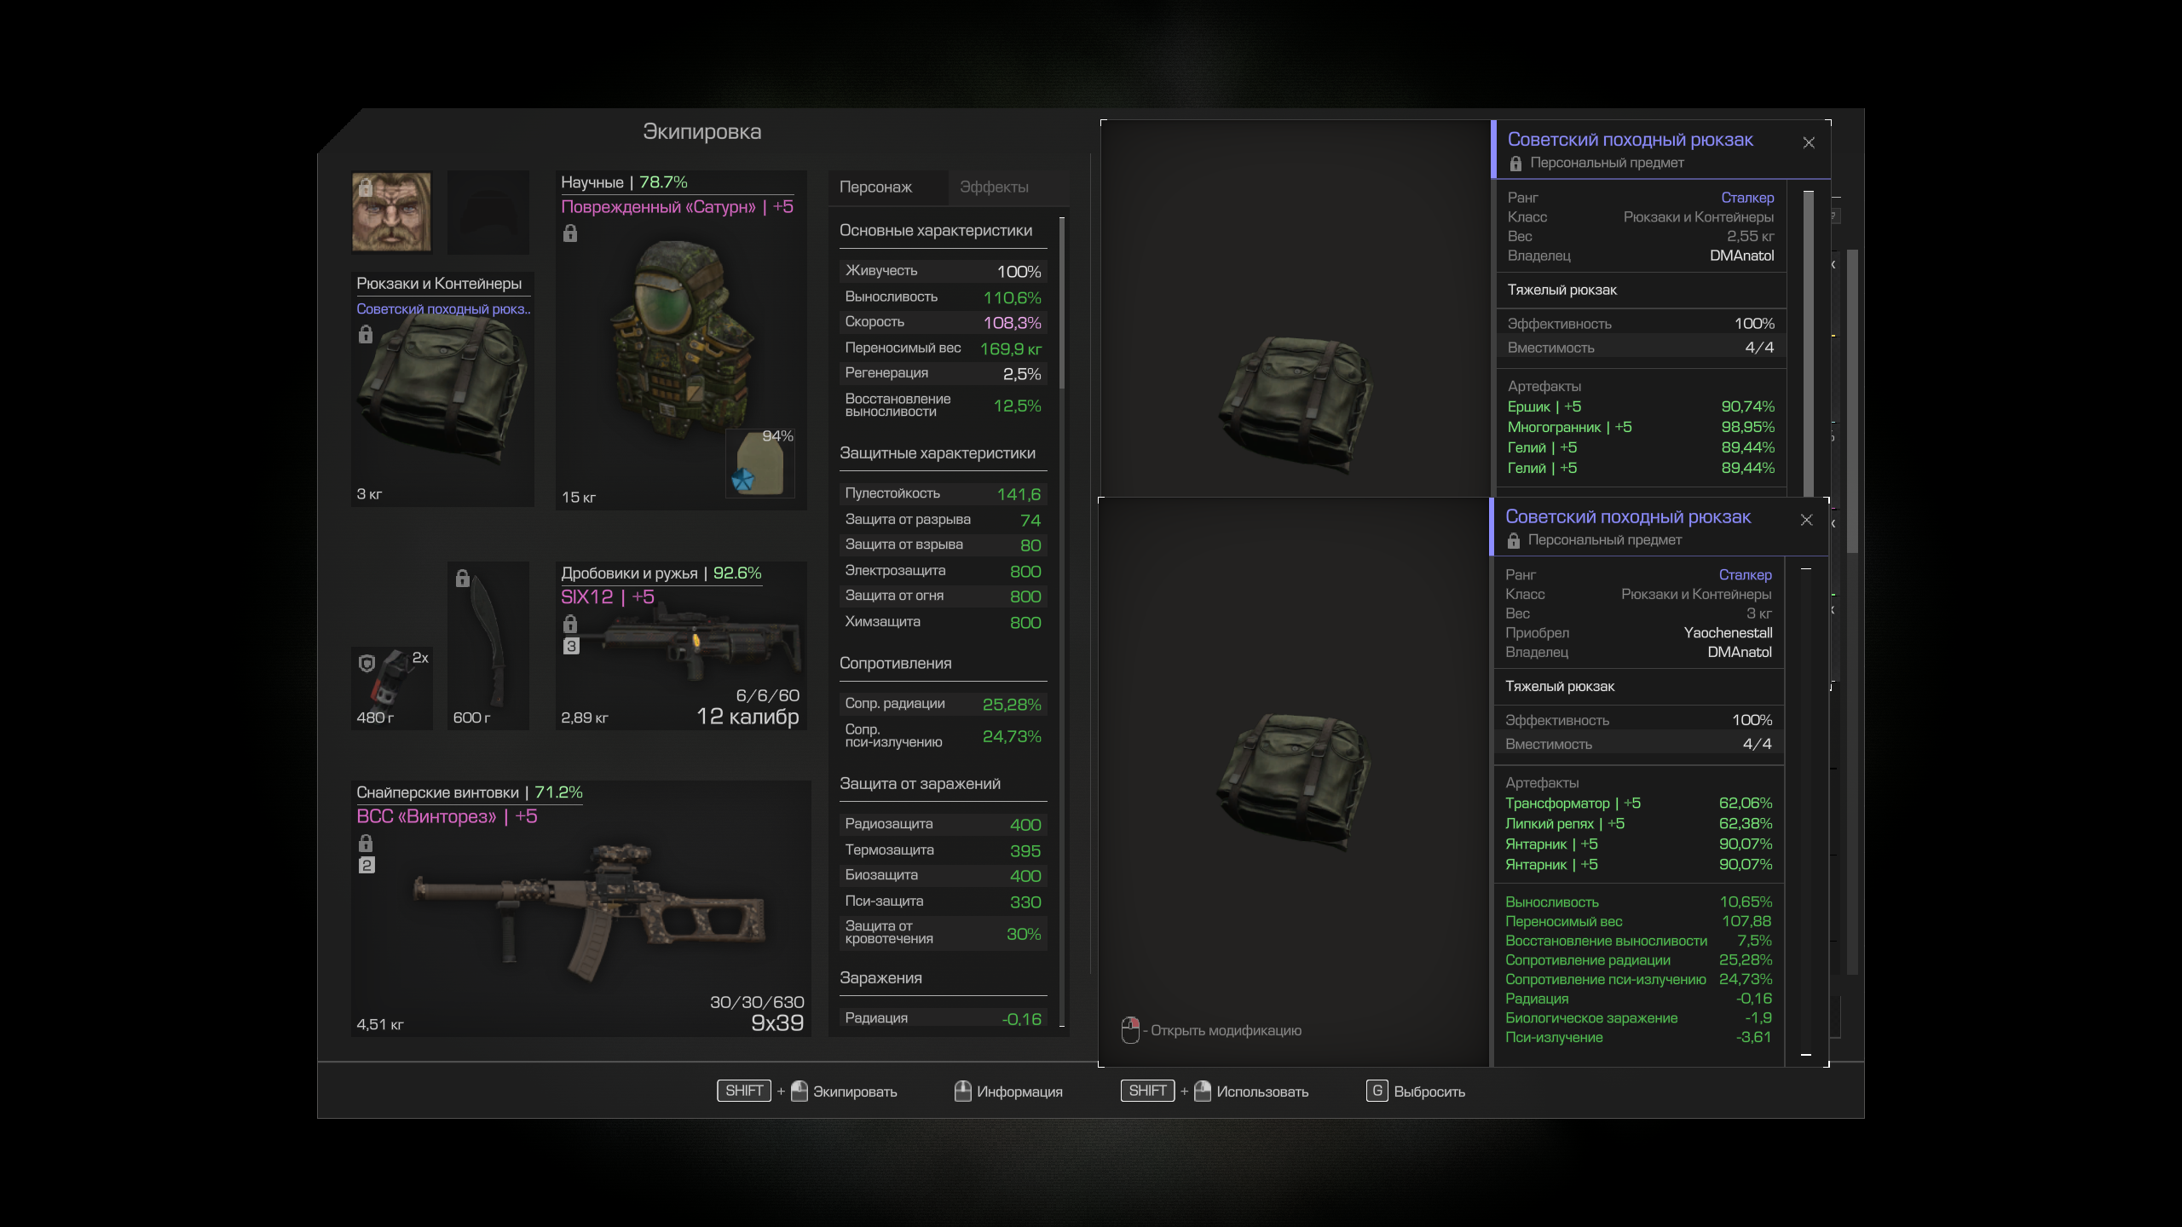The width and height of the screenshot is (2182, 1227).
Task: Click the upper backpack panel scrollbar
Action: click(x=1809, y=341)
